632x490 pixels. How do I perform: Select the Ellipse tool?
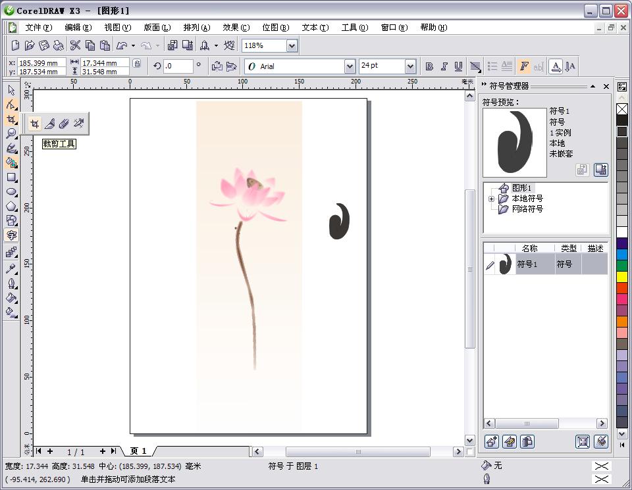[11, 191]
